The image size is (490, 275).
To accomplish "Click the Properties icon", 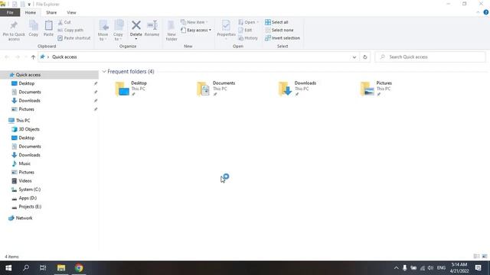I will (226, 25).
